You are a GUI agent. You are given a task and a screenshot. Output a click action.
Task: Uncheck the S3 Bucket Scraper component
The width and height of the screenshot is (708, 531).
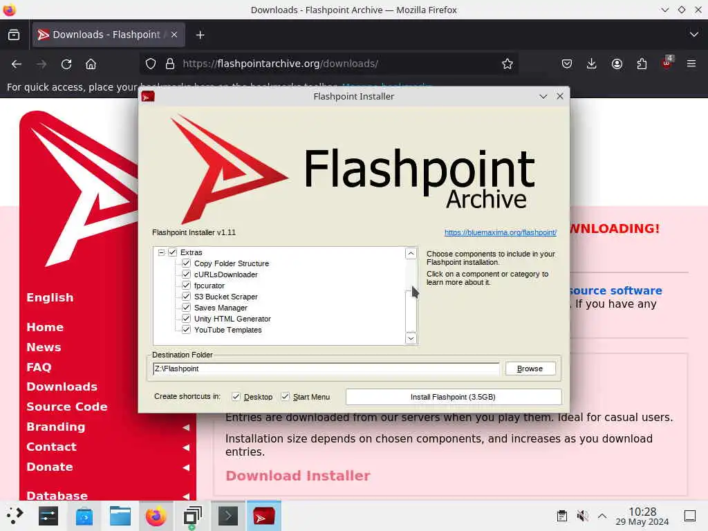point(186,297)
